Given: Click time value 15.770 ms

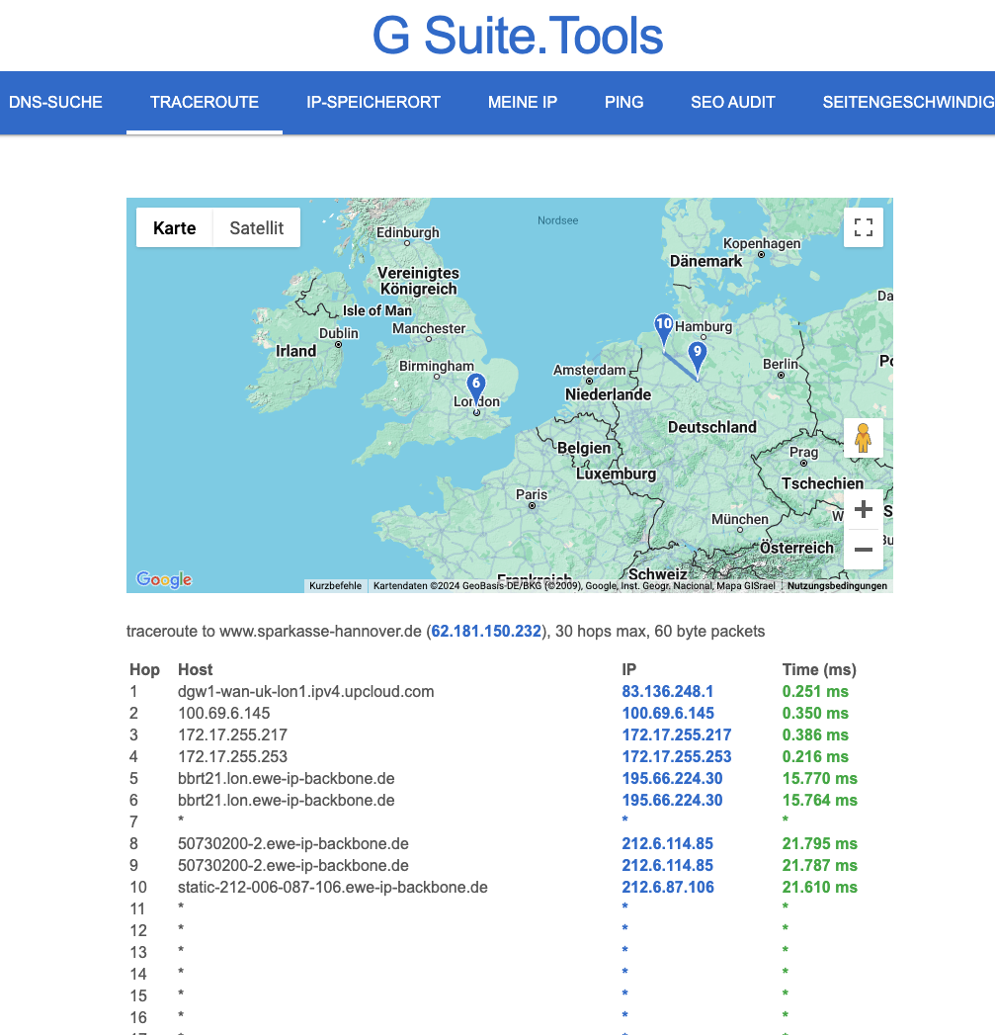Looking at the screenshot, I should [820, 778].
